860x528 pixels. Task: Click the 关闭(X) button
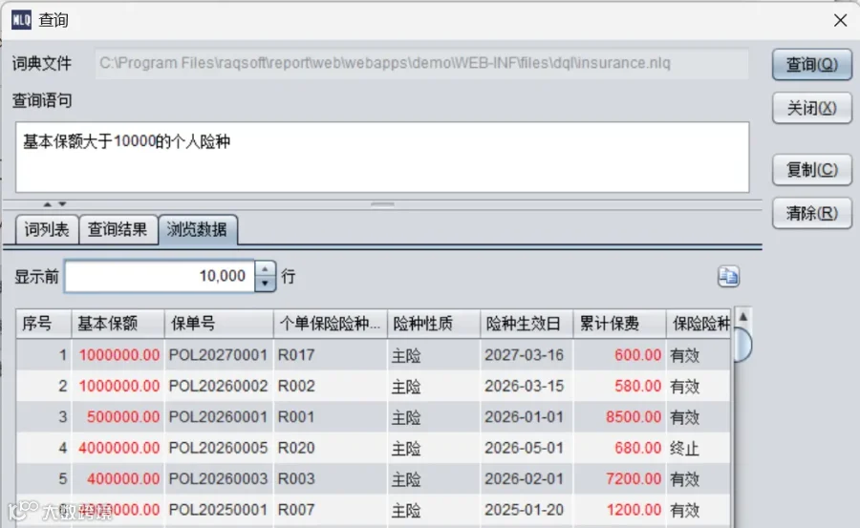811,108
